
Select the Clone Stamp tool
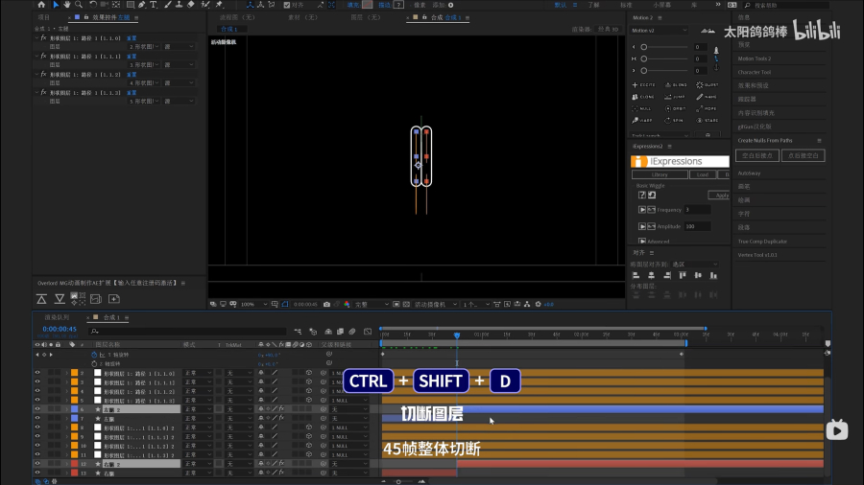click(179, 5)
